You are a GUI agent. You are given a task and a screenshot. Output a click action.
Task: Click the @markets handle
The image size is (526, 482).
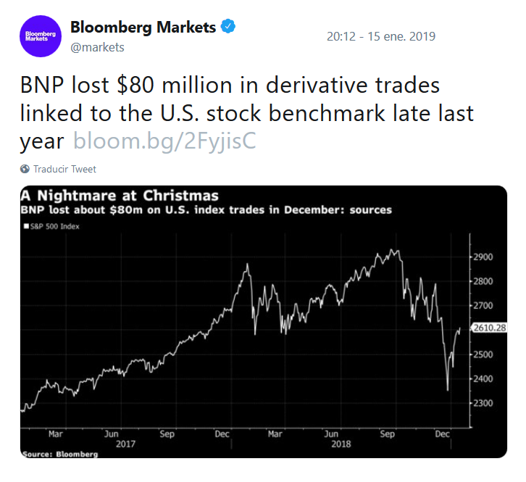point(97,48)
